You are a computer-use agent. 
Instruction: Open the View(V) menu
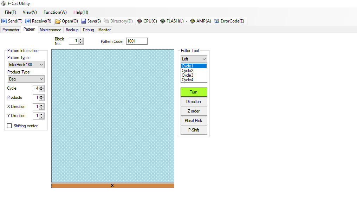pyautogui.click(x=30, y=12)
